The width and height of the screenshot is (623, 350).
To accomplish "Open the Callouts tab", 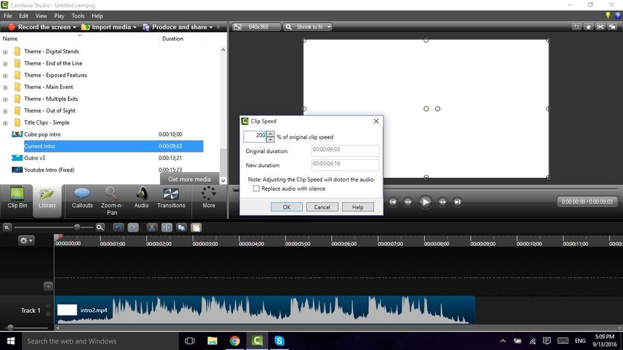I will coord(82,198).
